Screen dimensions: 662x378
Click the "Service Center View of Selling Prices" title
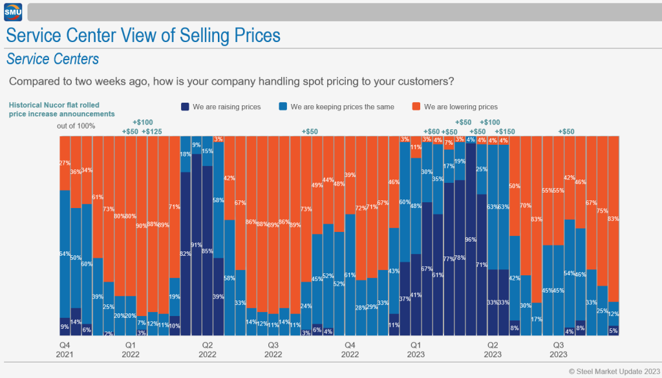pyautogui.click(x=143, y=34)
